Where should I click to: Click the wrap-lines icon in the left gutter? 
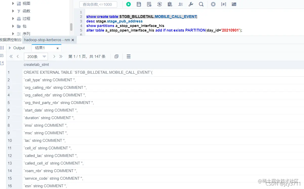pos(2,56)
